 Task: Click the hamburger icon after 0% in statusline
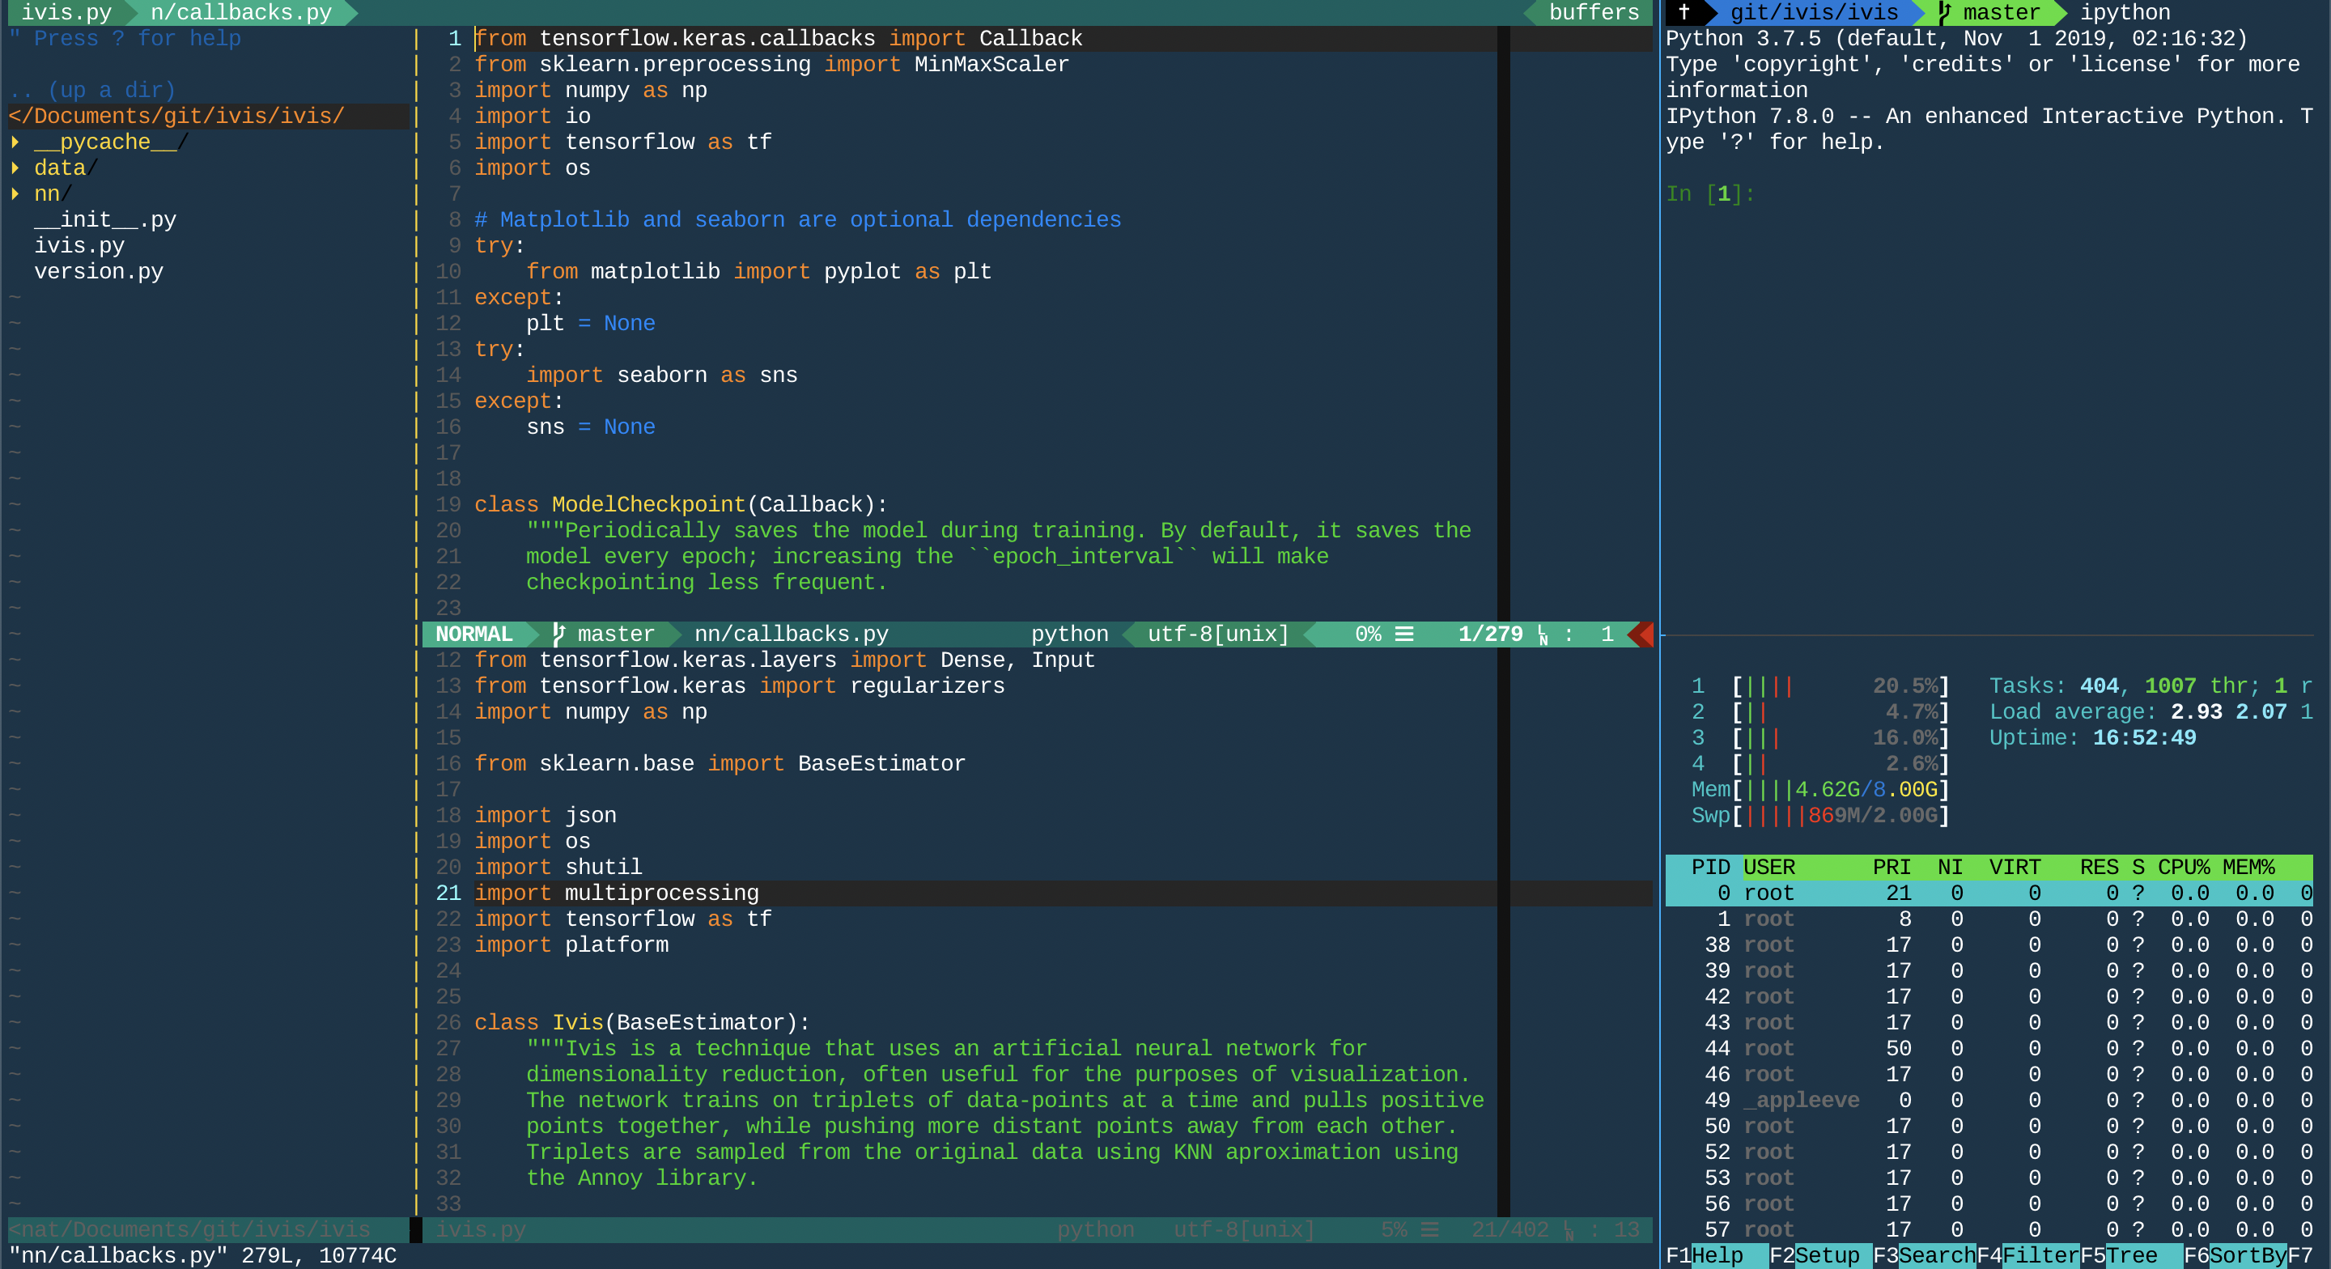click(x=1404, y=634)
